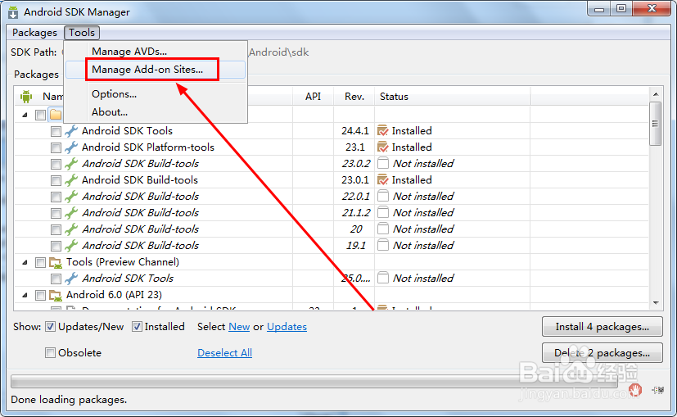
Task: Click the Deselect All link
Action: coord(224,353)
